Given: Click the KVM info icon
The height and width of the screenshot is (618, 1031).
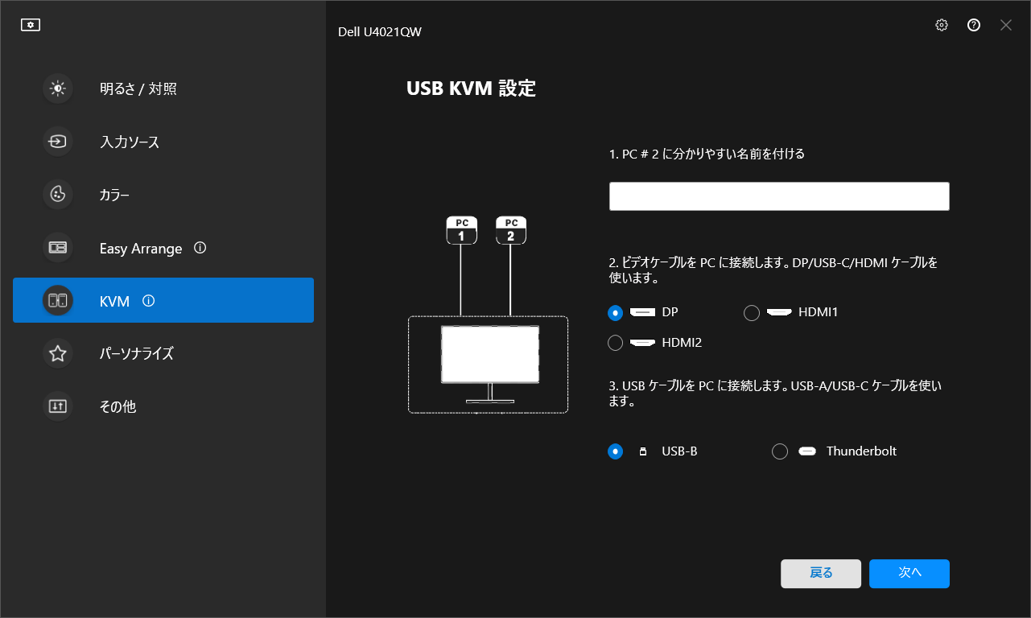Looking at the screenshot, I should 148,301.
